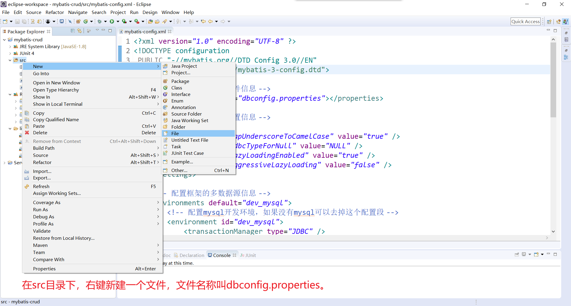
Task: Open the Build Path submenu
Action: (93, 148)
